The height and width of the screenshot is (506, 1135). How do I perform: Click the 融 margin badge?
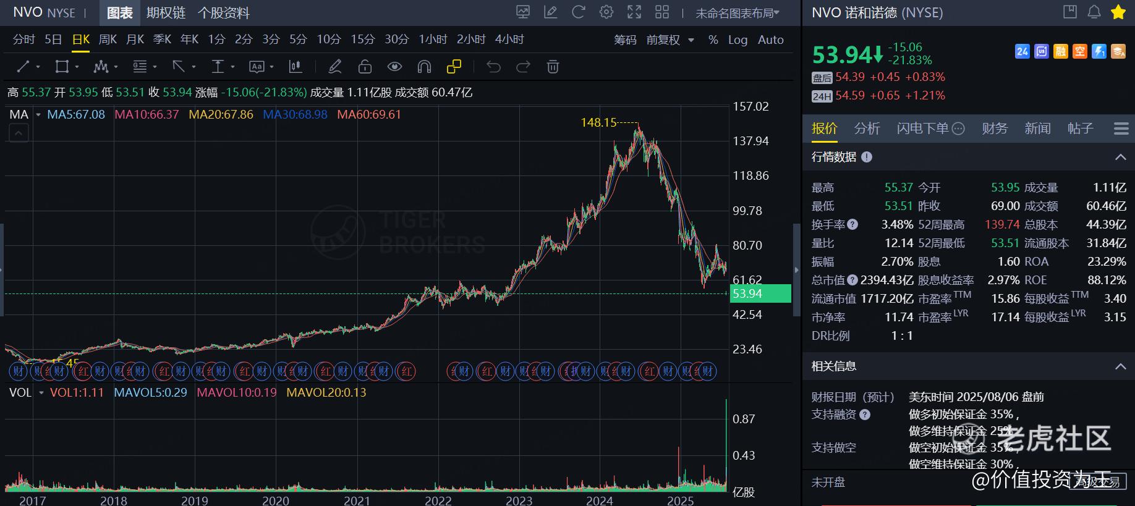coord(1061,51)
